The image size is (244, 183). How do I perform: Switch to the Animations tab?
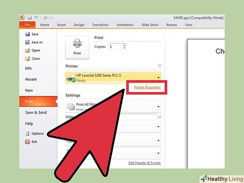point(125,25)
